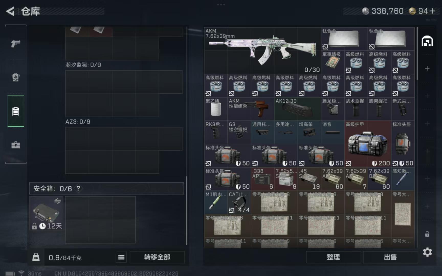
Task: Select the AKM 性能组合 handguard
Action: tap(251, 109)
